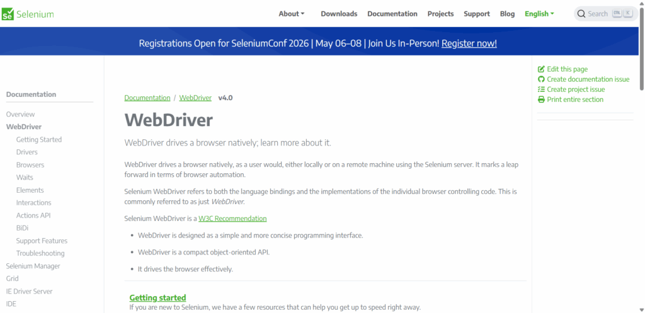Click the Documentation breadcrumb link
This screenshot has height=313, width=645.
tap(147, 98)
